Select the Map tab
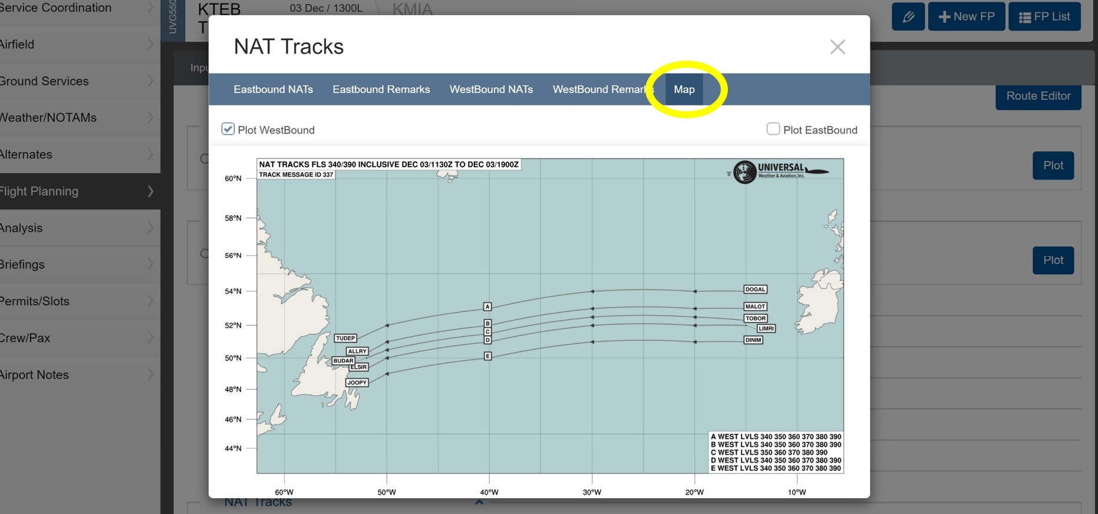Screen dimensions: 1098x514 coord(684,89)
